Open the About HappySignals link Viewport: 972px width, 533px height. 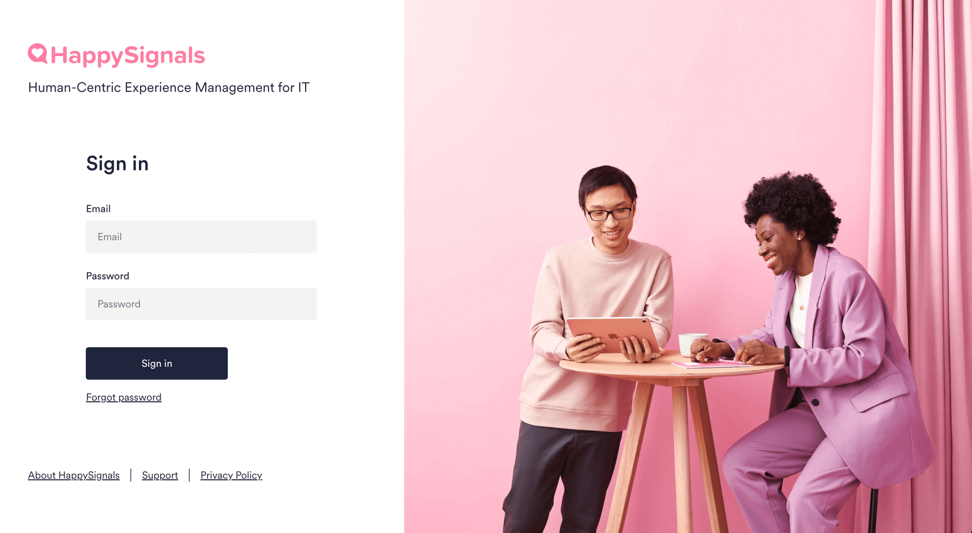73,476
